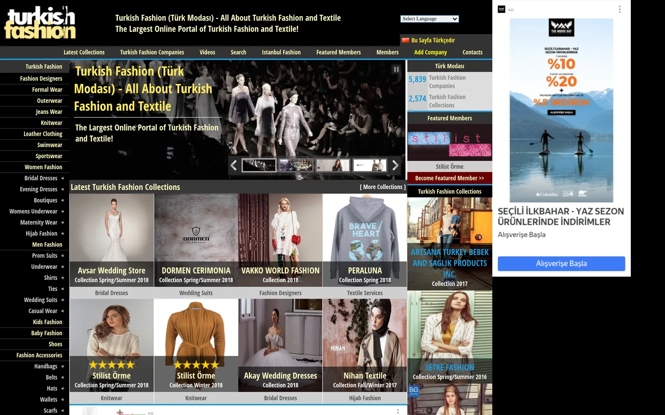Expand the Maternity Wear submenu arrow

63,222
